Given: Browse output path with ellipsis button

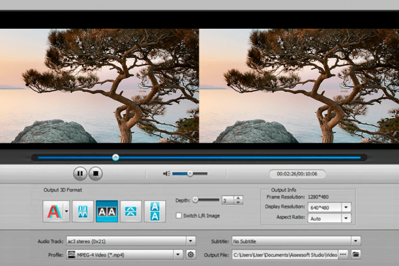Looking at the screenshot, I should coord(343,254).
